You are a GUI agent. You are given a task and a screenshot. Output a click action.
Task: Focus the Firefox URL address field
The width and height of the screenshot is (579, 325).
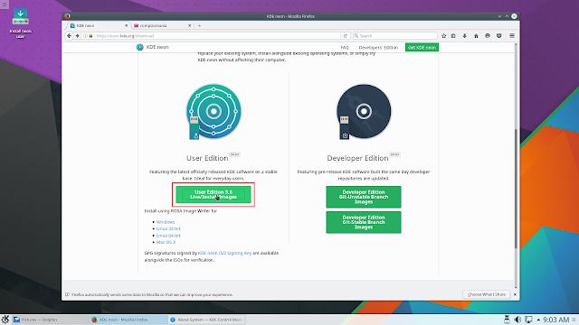pyautogui.click(x=217, y=36)
